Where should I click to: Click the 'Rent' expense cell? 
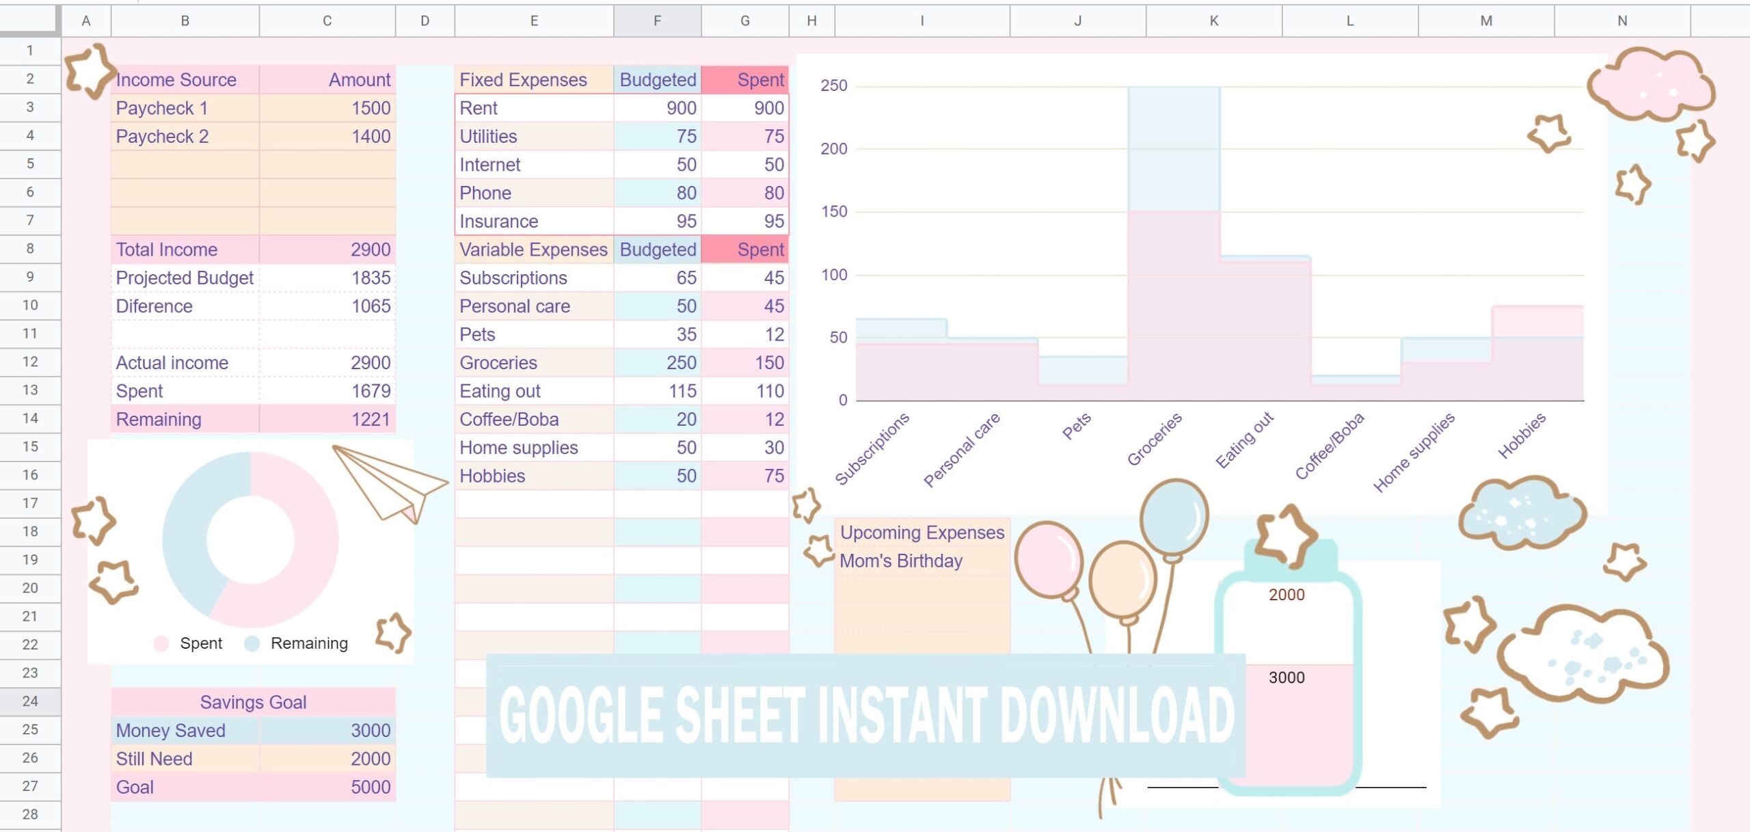(x=534, y=108)
